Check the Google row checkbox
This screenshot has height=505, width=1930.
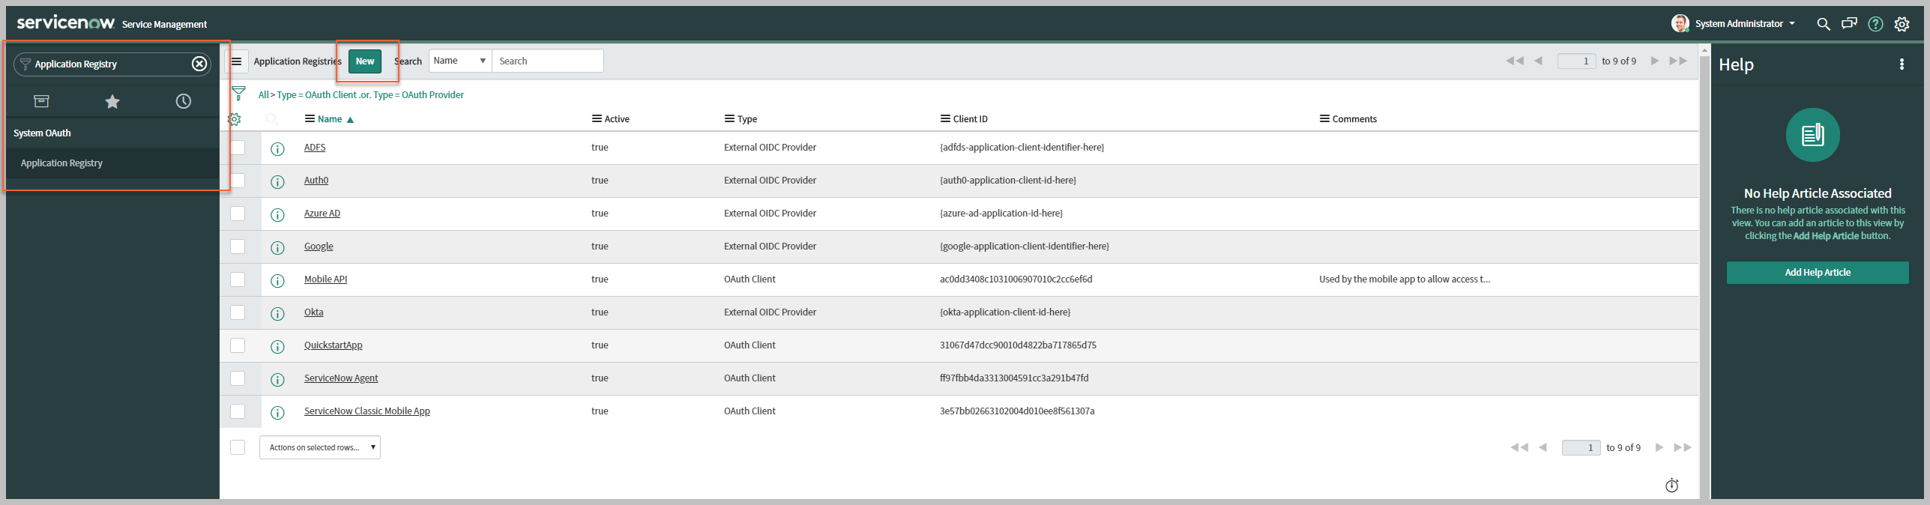click(x=238, y=247)
